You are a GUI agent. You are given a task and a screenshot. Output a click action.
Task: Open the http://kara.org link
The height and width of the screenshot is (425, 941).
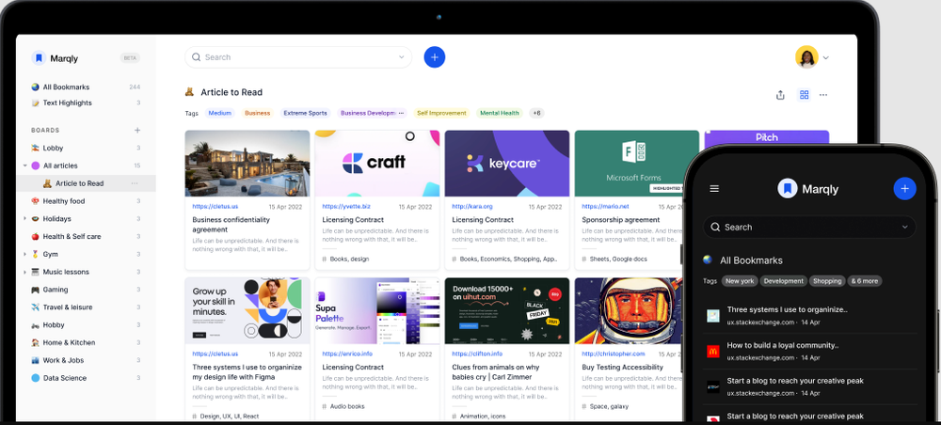coord(472,206)
